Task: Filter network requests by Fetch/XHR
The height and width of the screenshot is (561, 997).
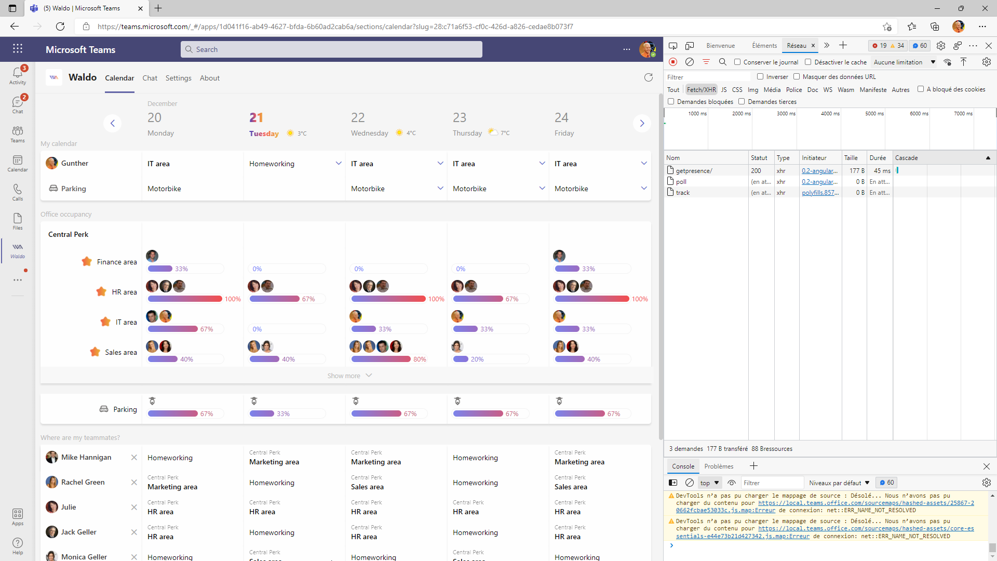Action: pos(701,89)
